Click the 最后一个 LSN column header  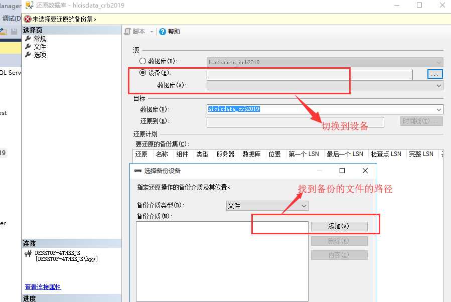[x=345, y=154]
